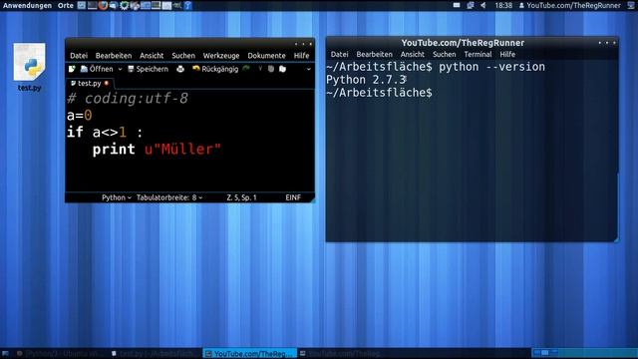
Task: Click the print icon in gedit toolbar
Action: [x=180, y=69]
